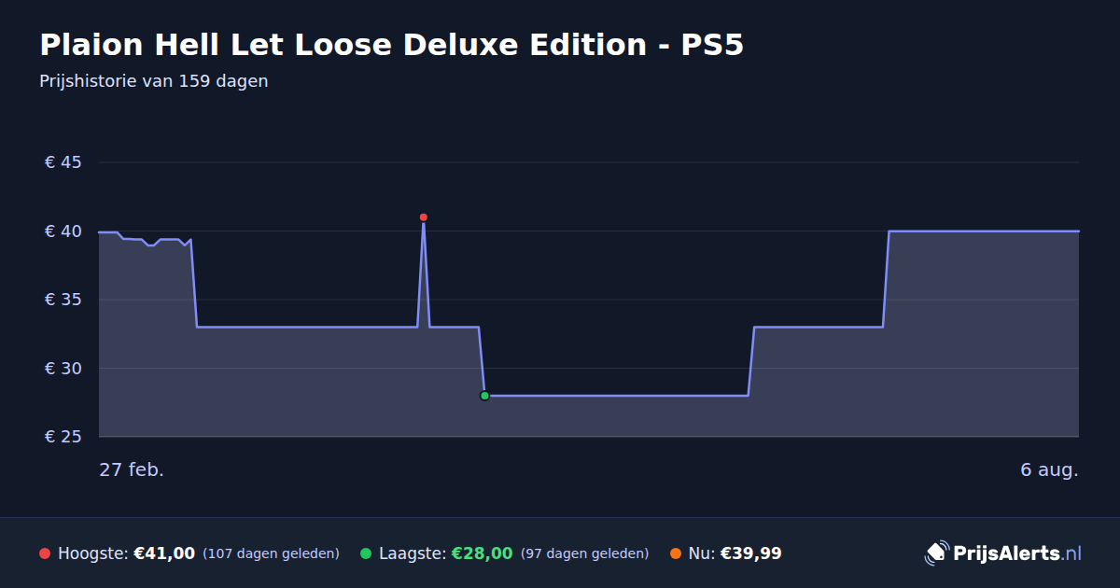Click the orange Nu legend dot
The image size is (1120, 588).
[675, 553]
